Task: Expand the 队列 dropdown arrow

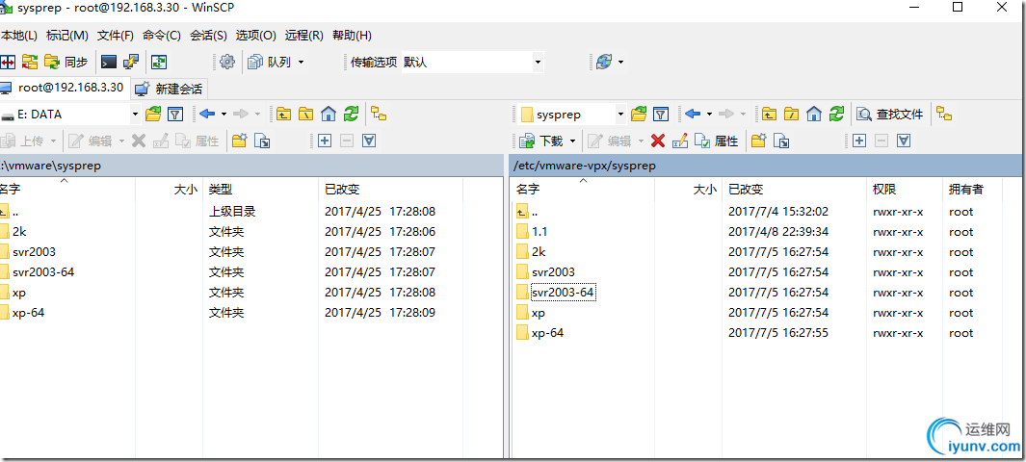Action: coord(301,62)
